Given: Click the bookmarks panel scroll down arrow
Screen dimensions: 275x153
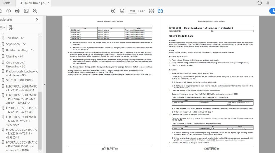Looking at the screenshot, I should click(40, 151).
